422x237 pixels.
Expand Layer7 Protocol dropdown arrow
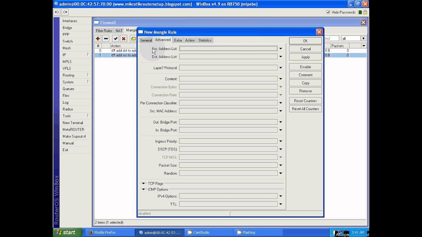(x=281, y=68)
